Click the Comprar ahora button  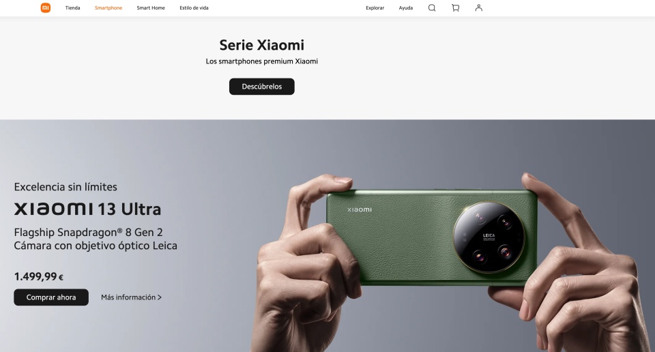(x=51, y=297)
